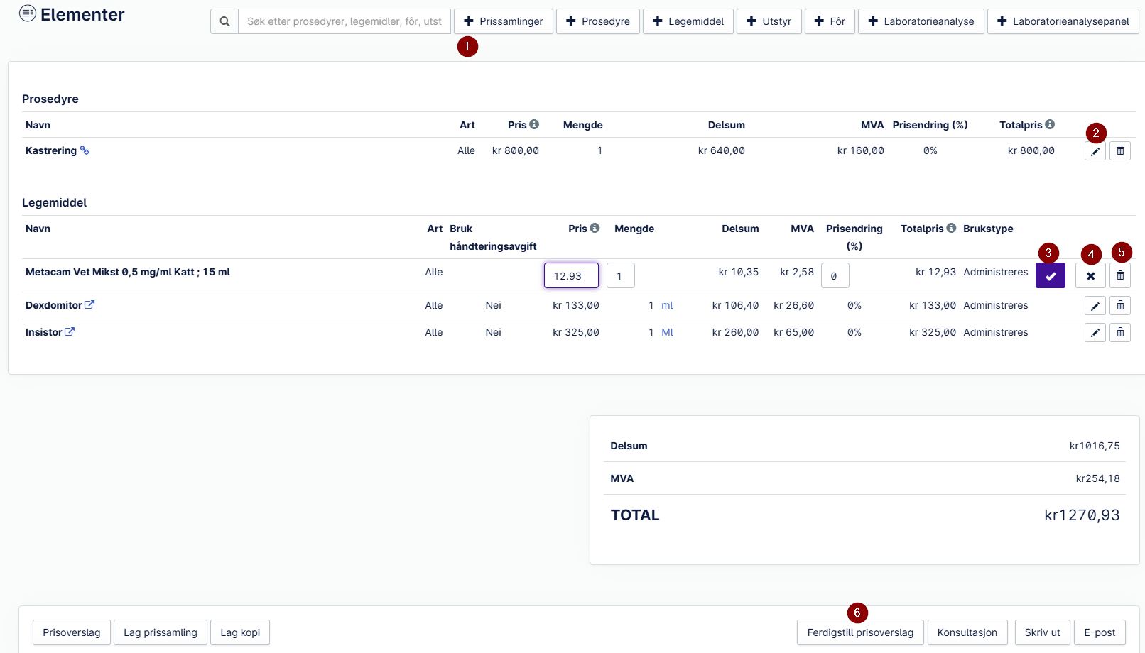This screenshot has width=1145, height=653.
Task: Click the Metacam Pris input field
Action: [x=571, y=275]
